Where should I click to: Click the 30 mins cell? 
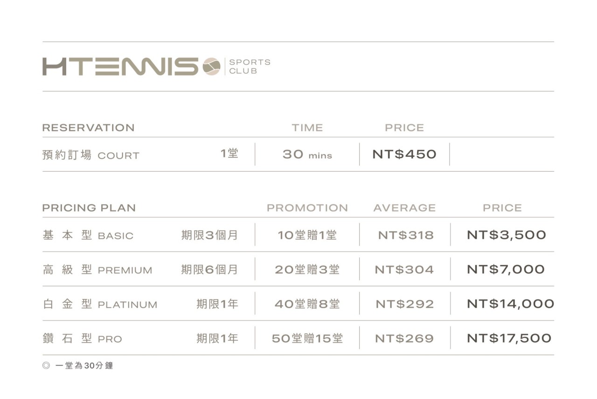tap(307, 154)
